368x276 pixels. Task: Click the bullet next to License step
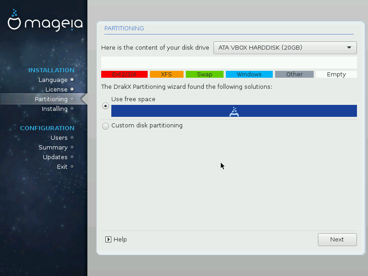pyautogui.click(x=72, y=90)
